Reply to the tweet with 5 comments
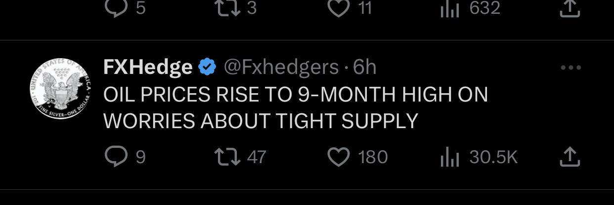The width and height of the screenshot is (614, 205). point(116,8)
